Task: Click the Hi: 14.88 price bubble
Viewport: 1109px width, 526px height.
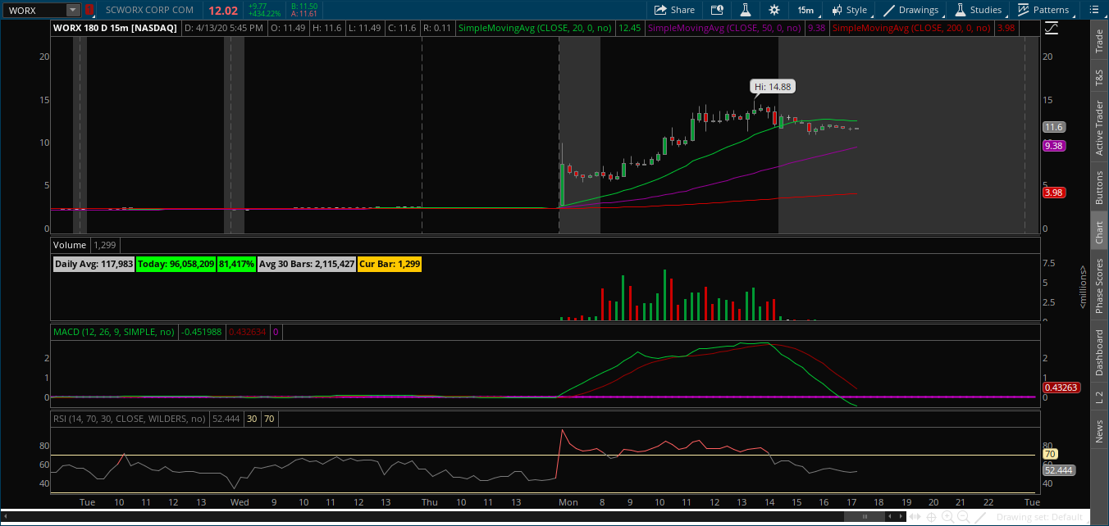Action: point(773,86)
